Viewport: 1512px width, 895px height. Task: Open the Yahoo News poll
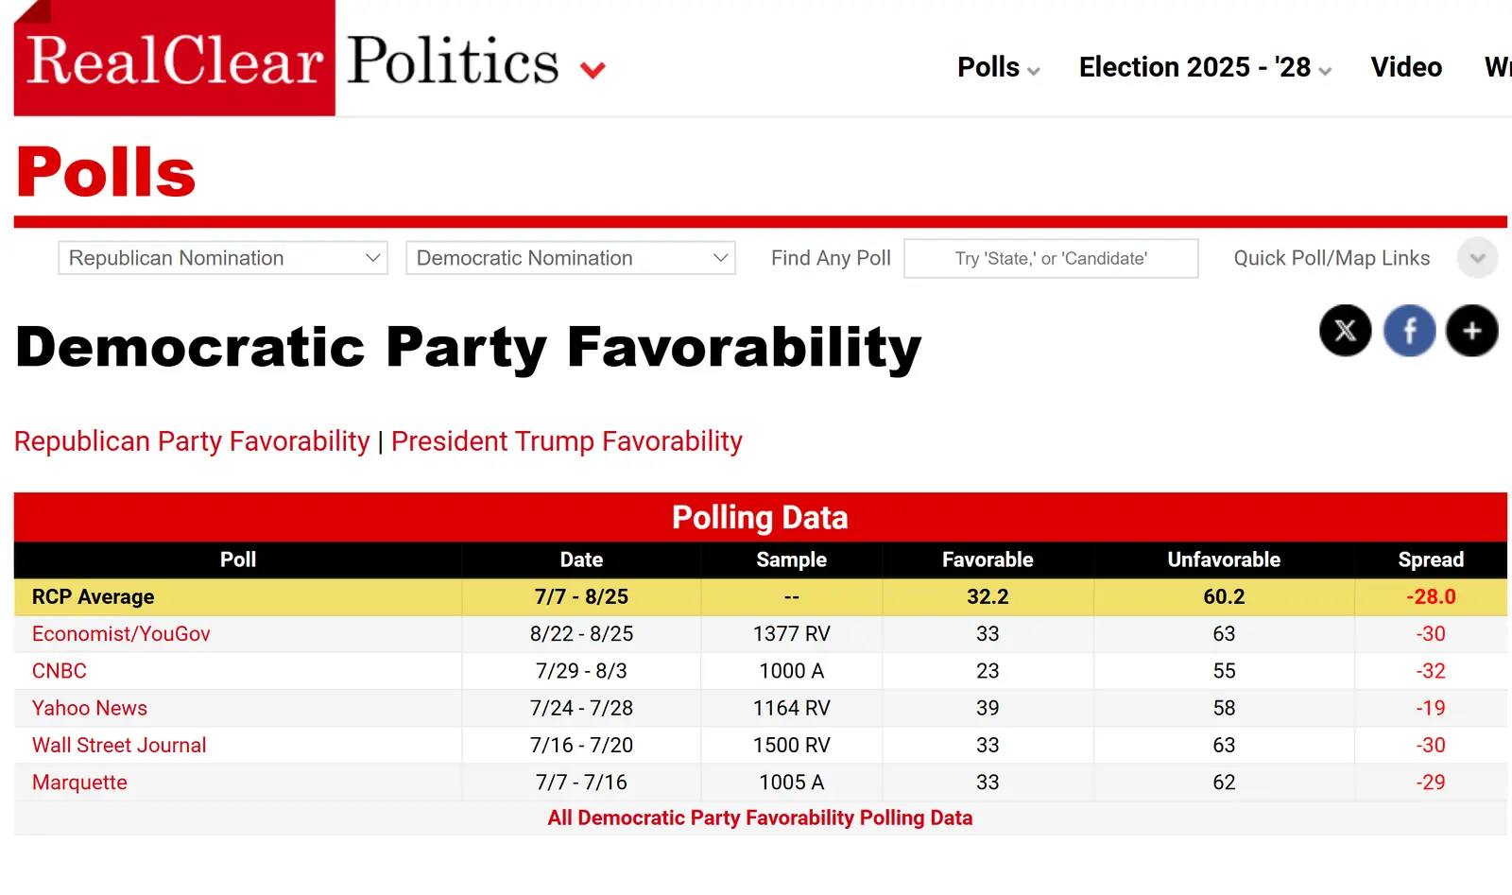[x=90, y=708]
